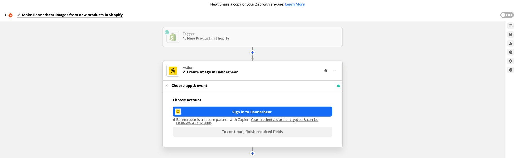Click the Zap title text to edit
The image size is (516, 158).
click(x=72, y=15)
